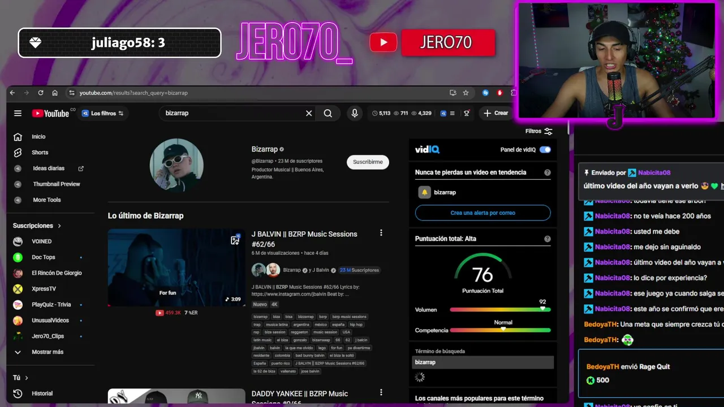Open the YouTube hamburger guide menu
This screenshot has width=724, height=407.
tap(18, 113)
